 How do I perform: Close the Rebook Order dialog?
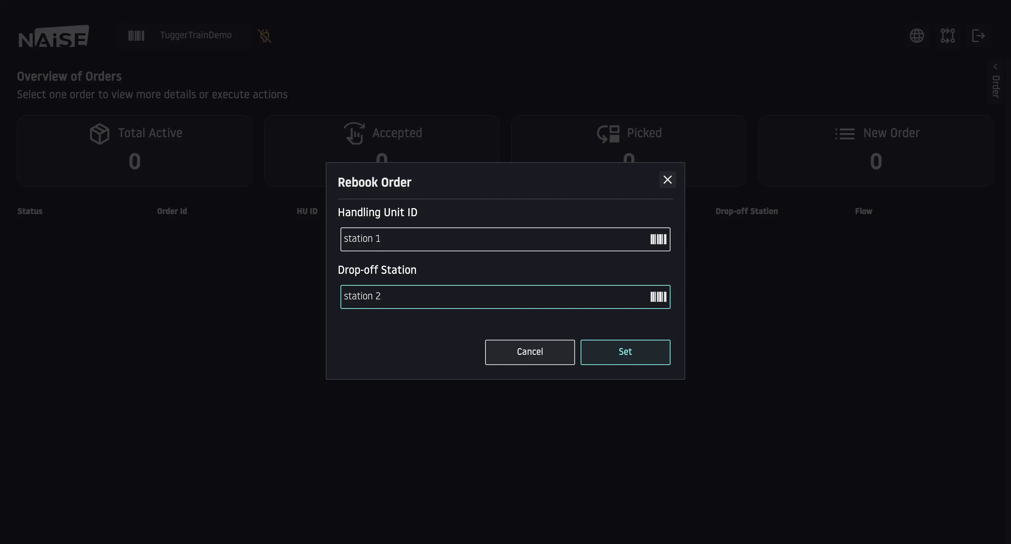point(667,180)
